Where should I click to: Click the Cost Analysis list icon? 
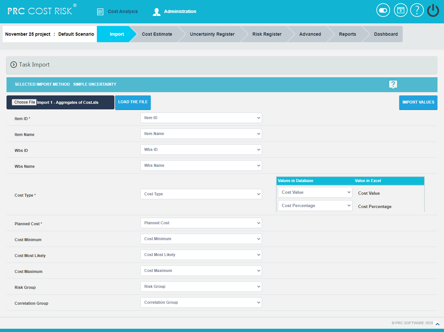(x=100, y=12)
